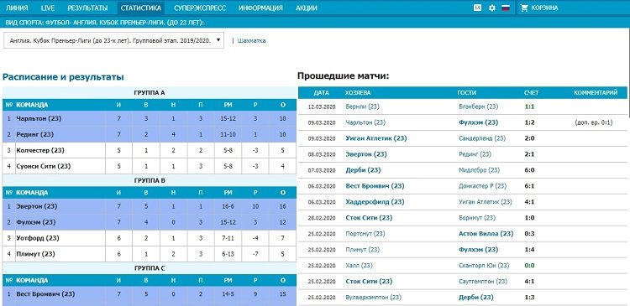
Task: Click Вест Бромвич (23) in Group C table
Action: [x=45, y=294]
